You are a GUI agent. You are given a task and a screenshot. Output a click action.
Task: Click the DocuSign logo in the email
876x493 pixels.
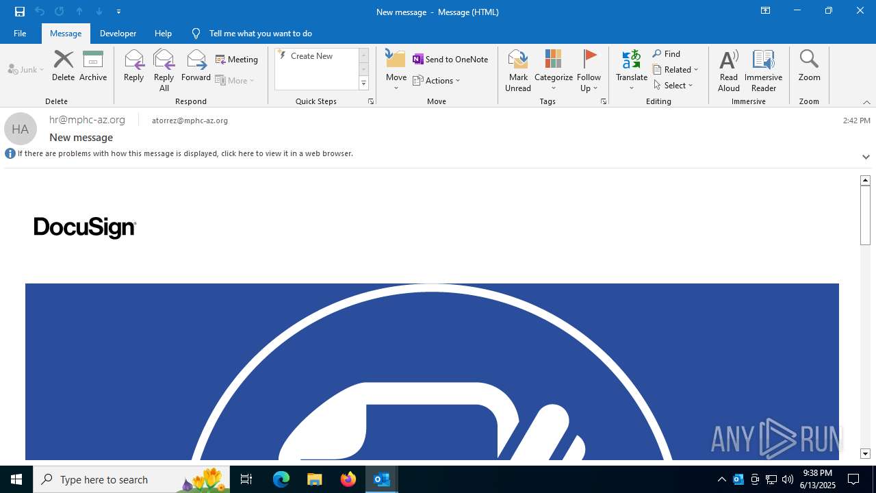point(85,227)
